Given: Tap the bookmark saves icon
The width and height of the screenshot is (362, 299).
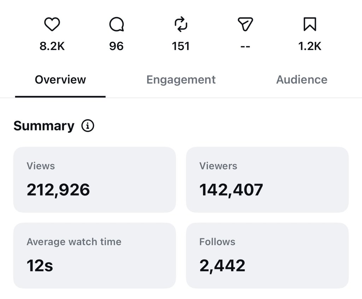Looking at the screenshot, I should coord(310,24).
